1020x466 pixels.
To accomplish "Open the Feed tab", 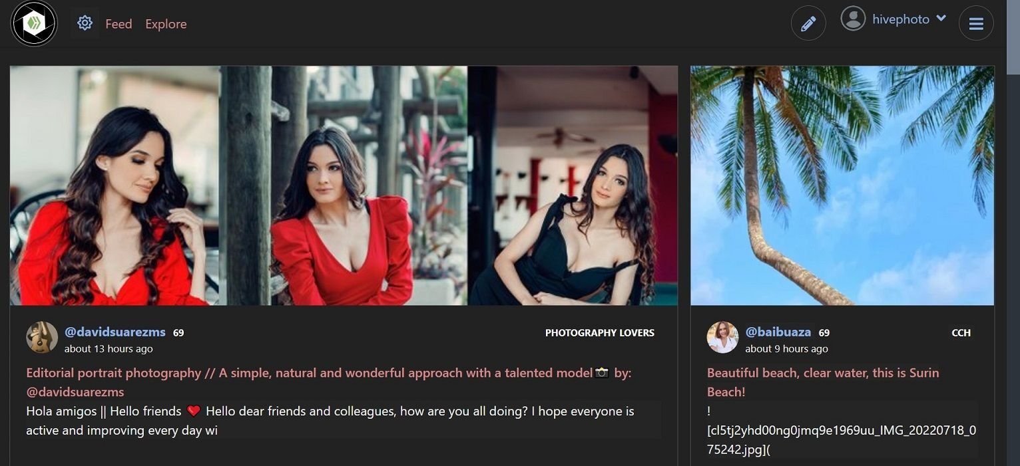I will [x=119, y=24].
